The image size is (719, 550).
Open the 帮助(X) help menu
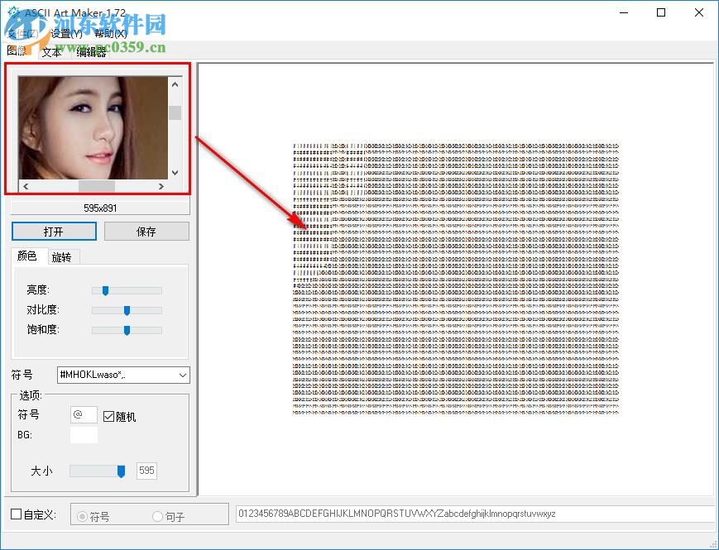112,34
